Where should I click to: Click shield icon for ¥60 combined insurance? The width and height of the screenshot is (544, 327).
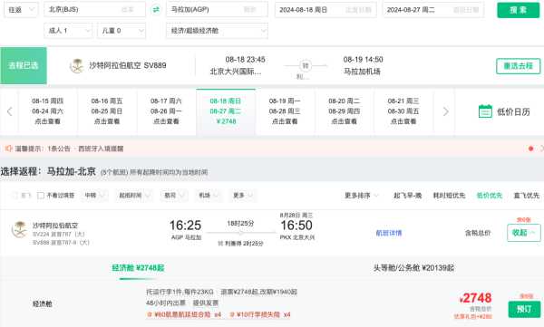150,314
